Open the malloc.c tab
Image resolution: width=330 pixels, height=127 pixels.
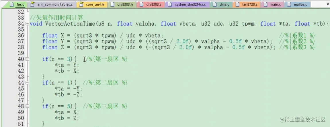[297, 4]
